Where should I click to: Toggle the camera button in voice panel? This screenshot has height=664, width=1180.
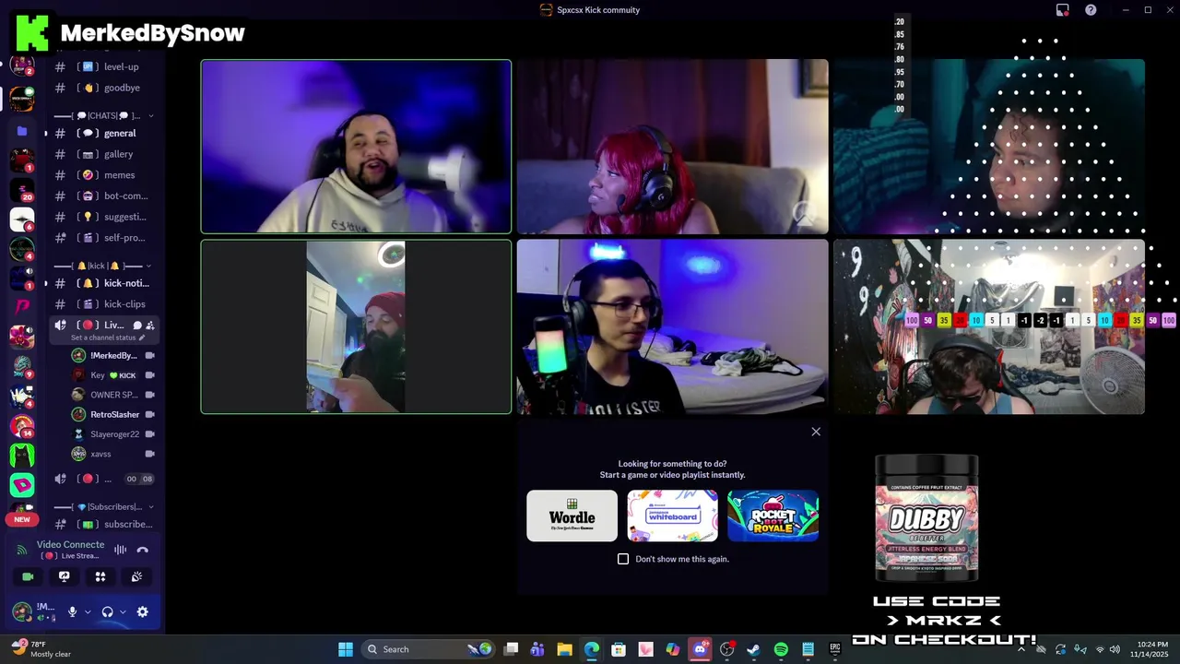[x=28, y=576]
